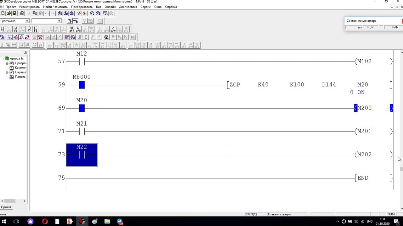Viewport: 403px width, 226px height.
Task: Close the Состояние монитора window
Action: [402, 21]
